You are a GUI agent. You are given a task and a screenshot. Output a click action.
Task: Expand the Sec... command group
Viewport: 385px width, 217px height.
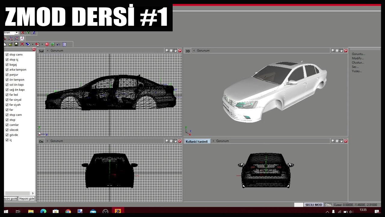(355, 67)
